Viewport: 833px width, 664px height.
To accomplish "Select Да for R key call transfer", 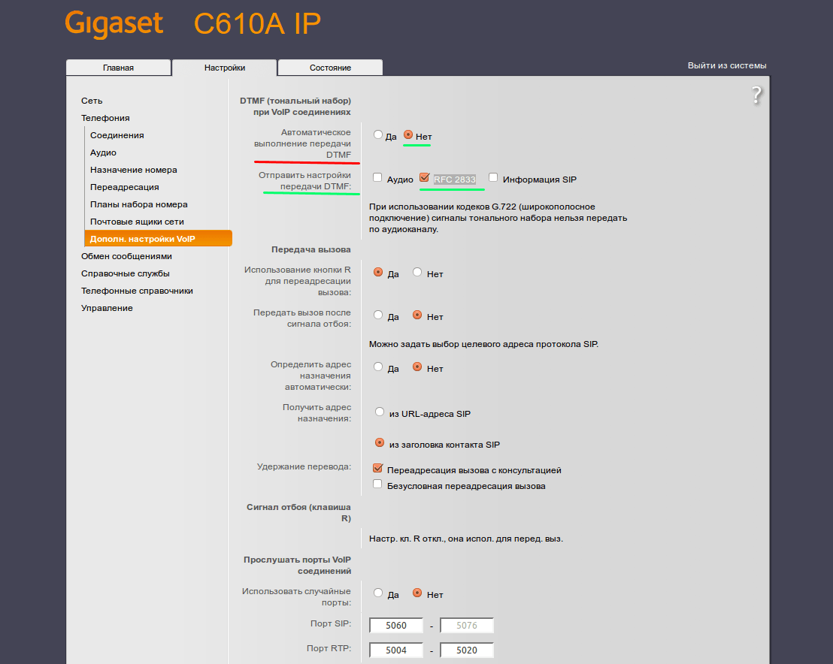I will (x=377, y=273).
